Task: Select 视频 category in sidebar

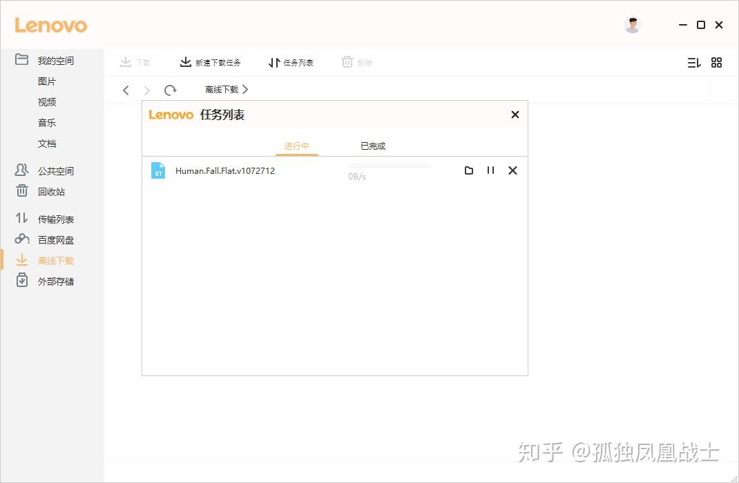Action: (47, 102)
